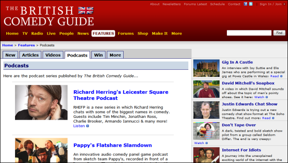Switch to the Win tab
This screenshot has width=288, height=163.
tap(98, 55)
